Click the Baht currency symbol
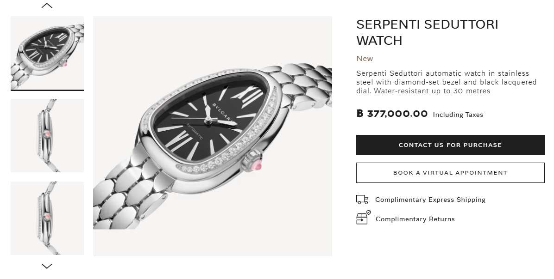Screen dimensions: 554x279 pyautogui.click(x=360, y=114)
